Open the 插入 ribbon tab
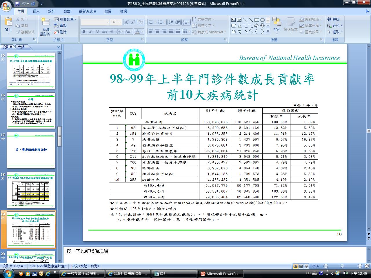The width and height of the screenshot is (371, 278). pyautogui.click(x=36, y=11)
